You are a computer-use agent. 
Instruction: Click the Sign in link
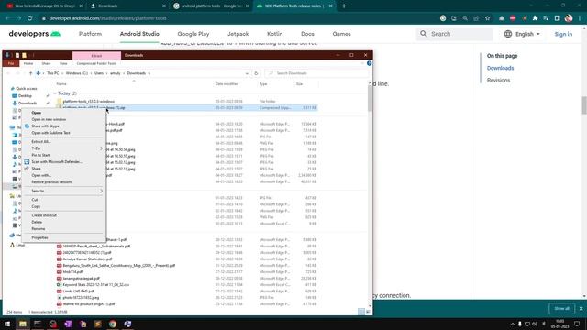pyautogui.click(x=563, y=34)
